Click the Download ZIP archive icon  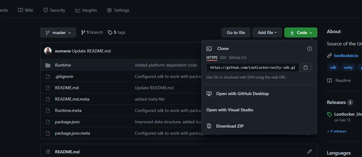[209, 126]
